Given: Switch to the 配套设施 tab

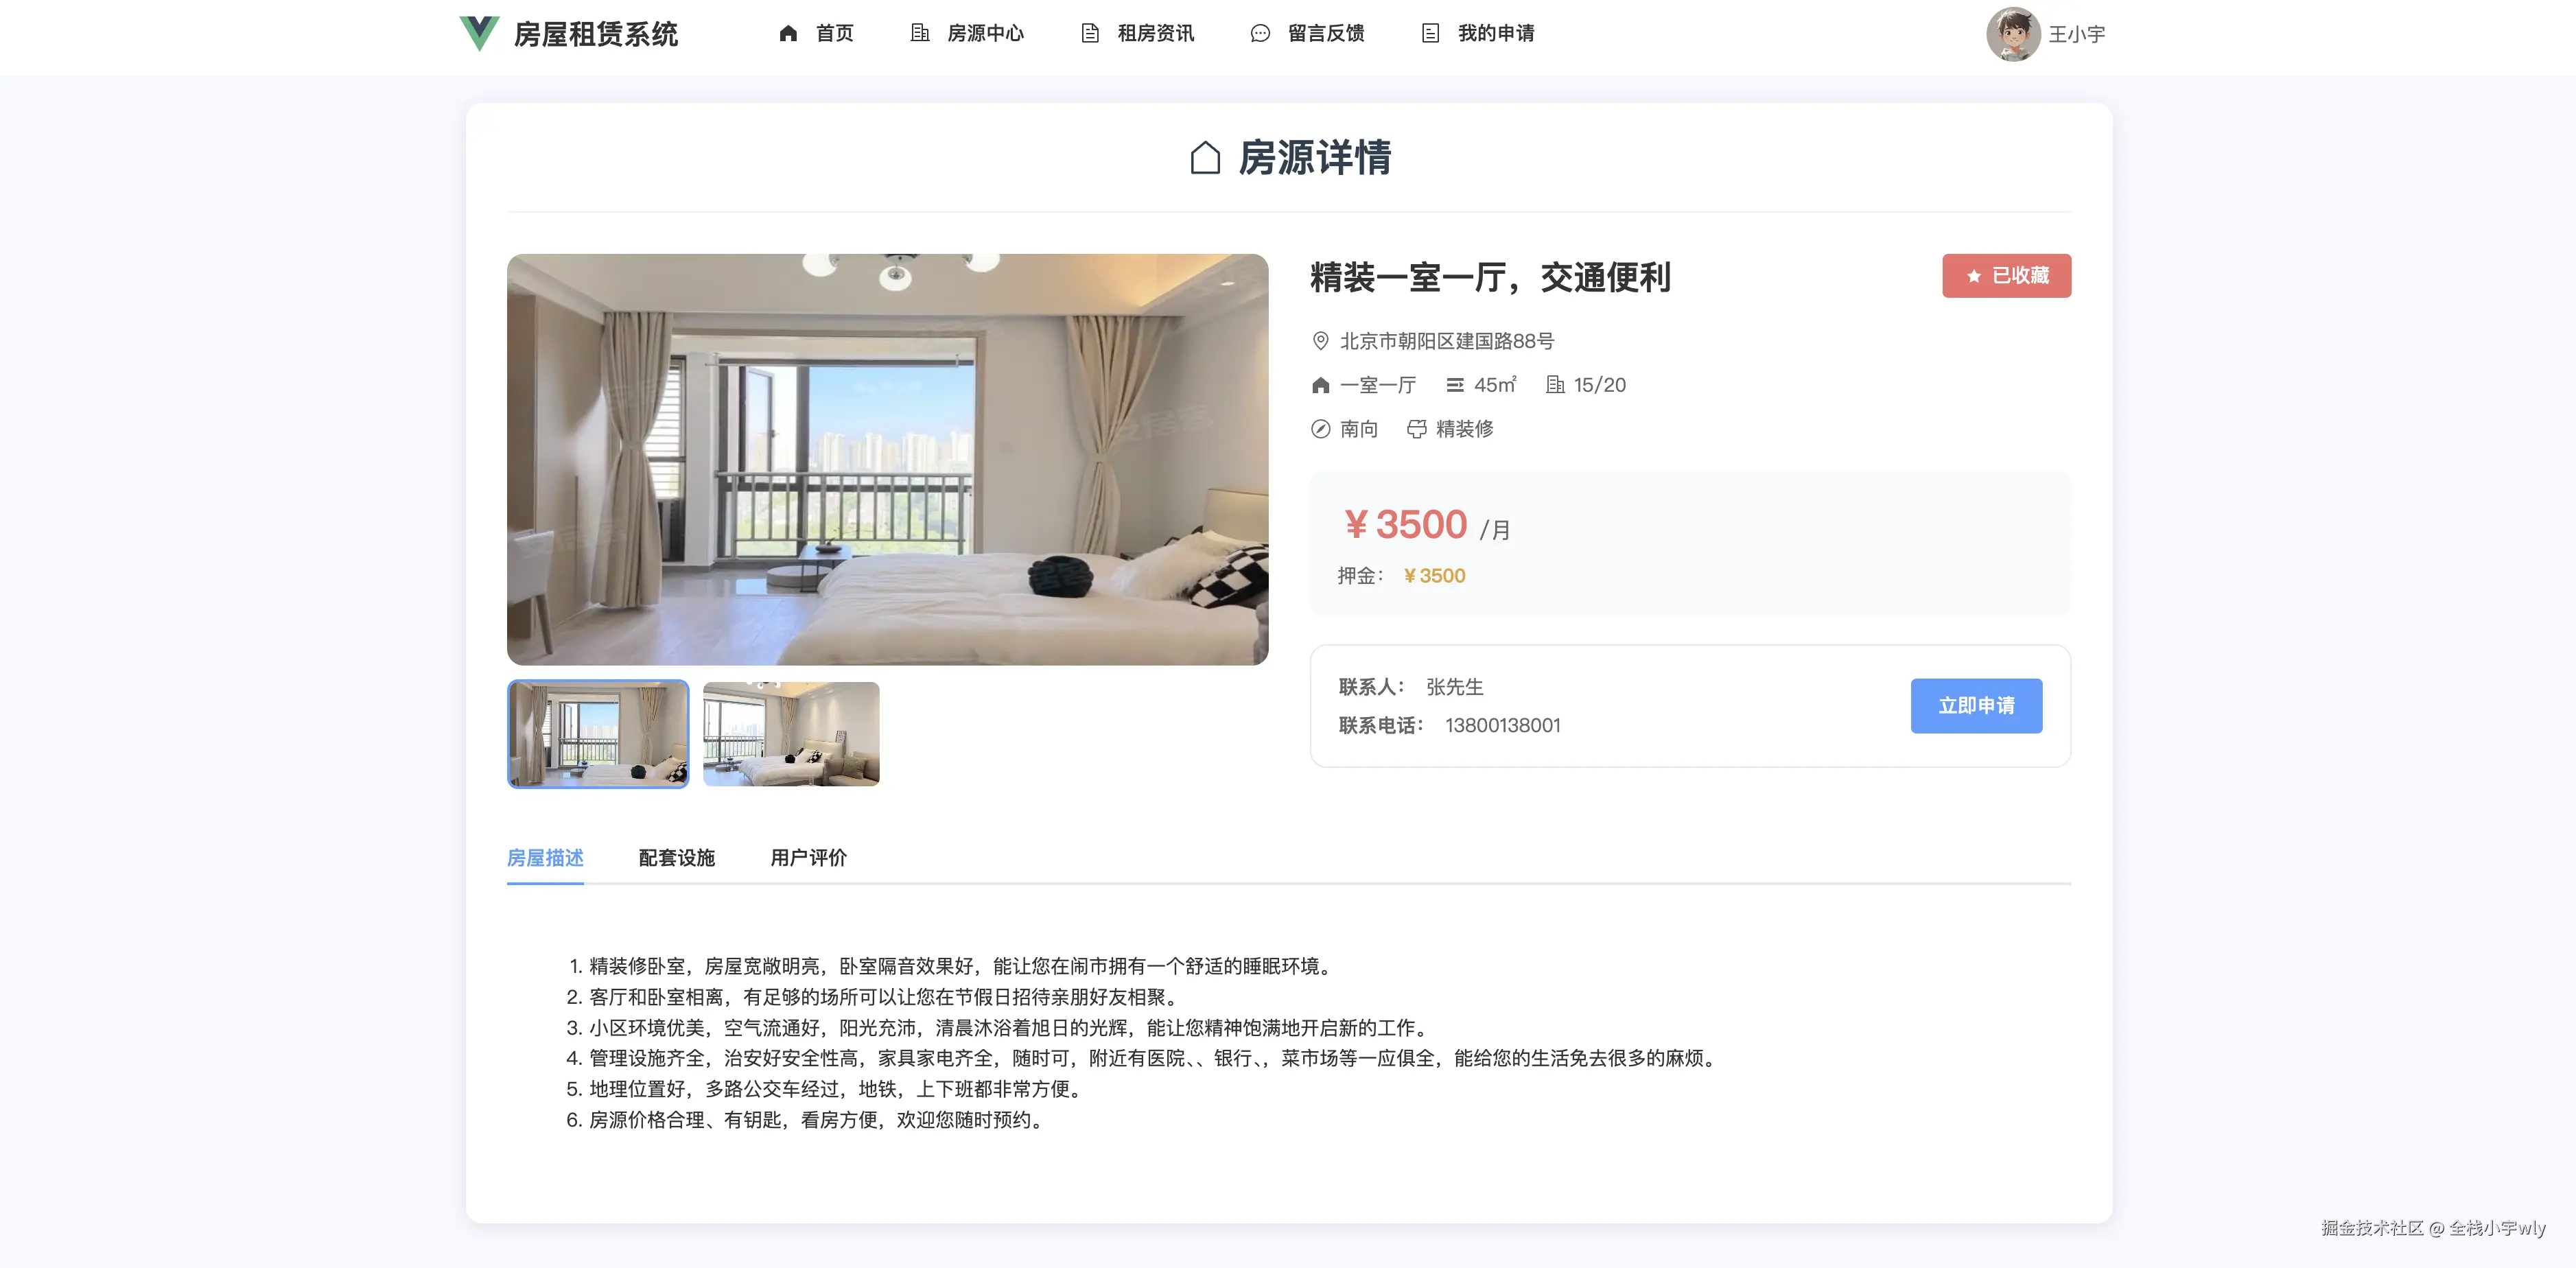Looking at the screenshot, I should (676, 857).
